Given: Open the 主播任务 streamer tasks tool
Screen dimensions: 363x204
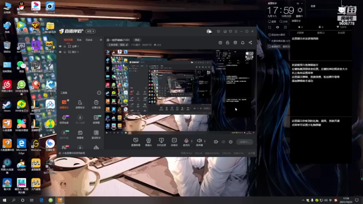Looking at the screenshot, I should click(x=96, y=104).
